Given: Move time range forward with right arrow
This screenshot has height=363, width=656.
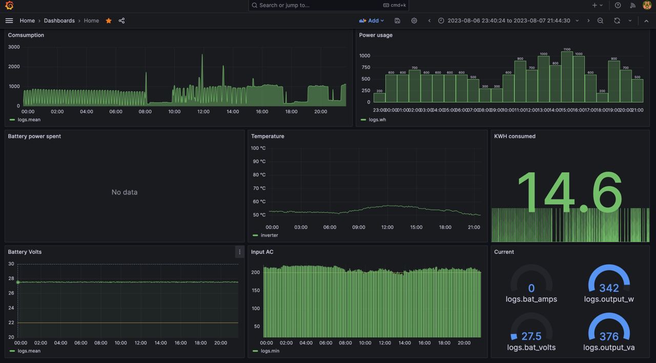Looking at the screenshot, I should pos(588,21).
